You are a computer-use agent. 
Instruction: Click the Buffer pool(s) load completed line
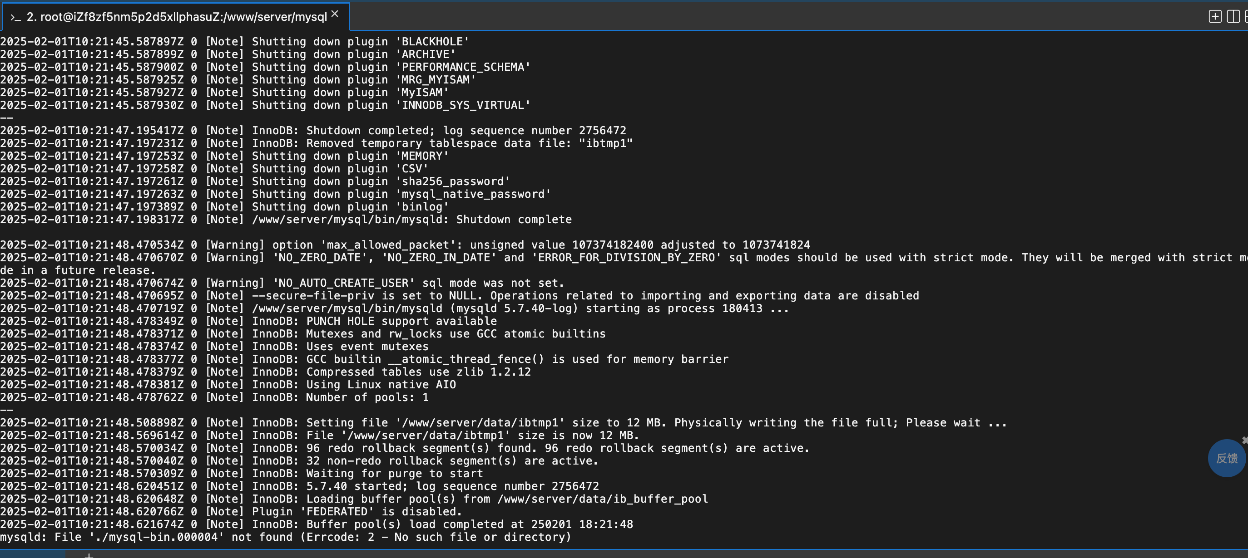point(317,524)
